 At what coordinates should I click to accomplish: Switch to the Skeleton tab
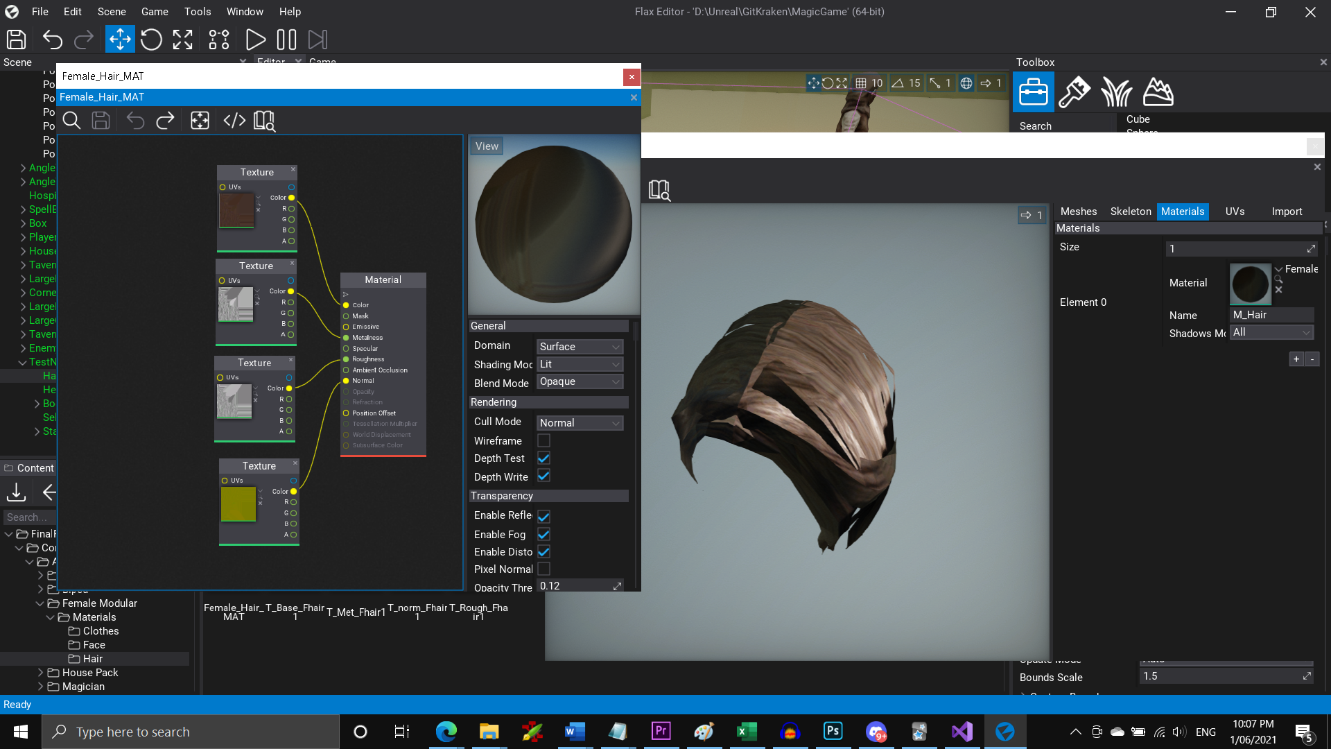[1130, 212]
